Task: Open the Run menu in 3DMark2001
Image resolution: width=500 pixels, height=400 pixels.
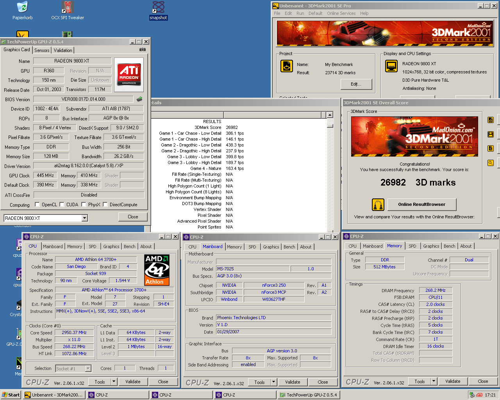Action: [300, 13]
